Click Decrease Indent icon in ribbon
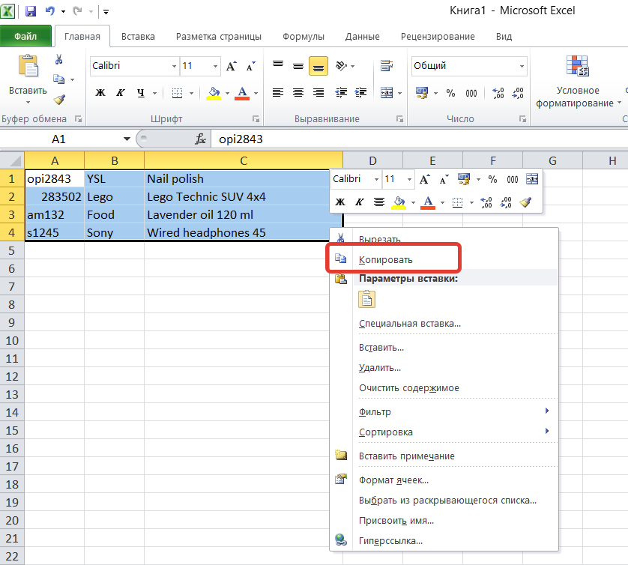The image size is (628, 565). [x=341, y=93]
